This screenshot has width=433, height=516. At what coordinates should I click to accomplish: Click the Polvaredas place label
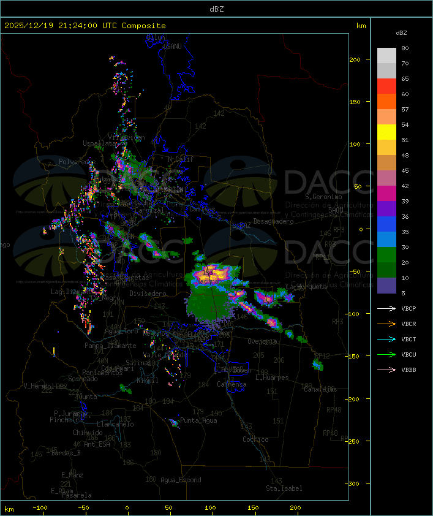pyautogui.click(x=77, y=162)
